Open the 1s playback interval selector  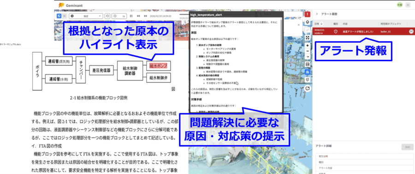[119, 16]
